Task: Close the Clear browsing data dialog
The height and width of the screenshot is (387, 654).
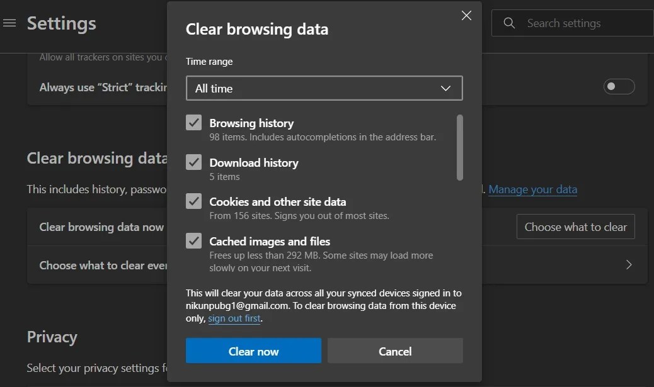Action: [466, 15]
